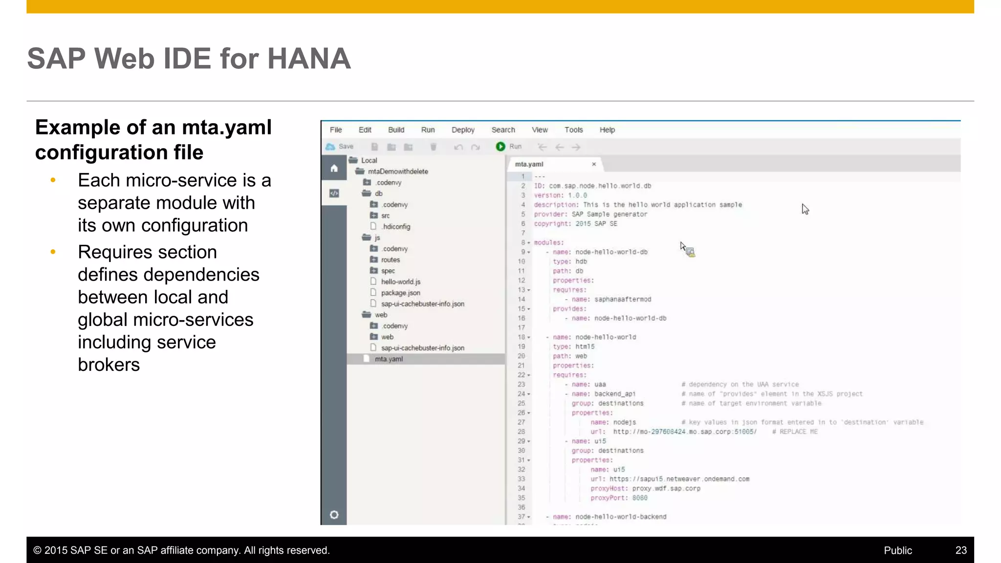Fold backend_api block at line 24
Screen dimensions: 1001x563
pos(529,394)
